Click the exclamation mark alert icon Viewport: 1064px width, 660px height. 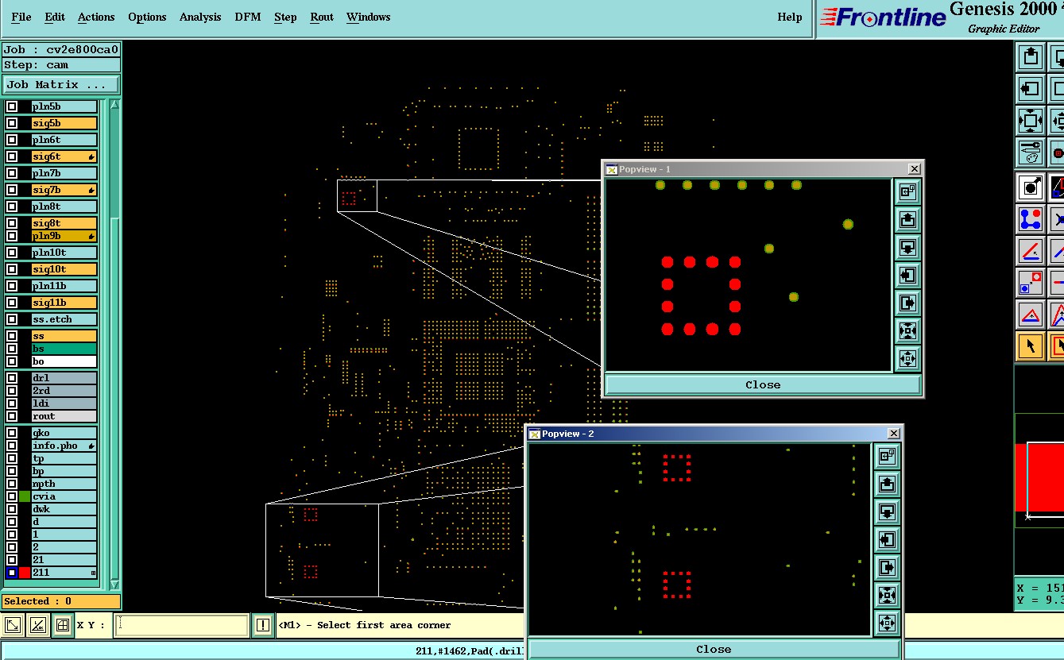263,625
